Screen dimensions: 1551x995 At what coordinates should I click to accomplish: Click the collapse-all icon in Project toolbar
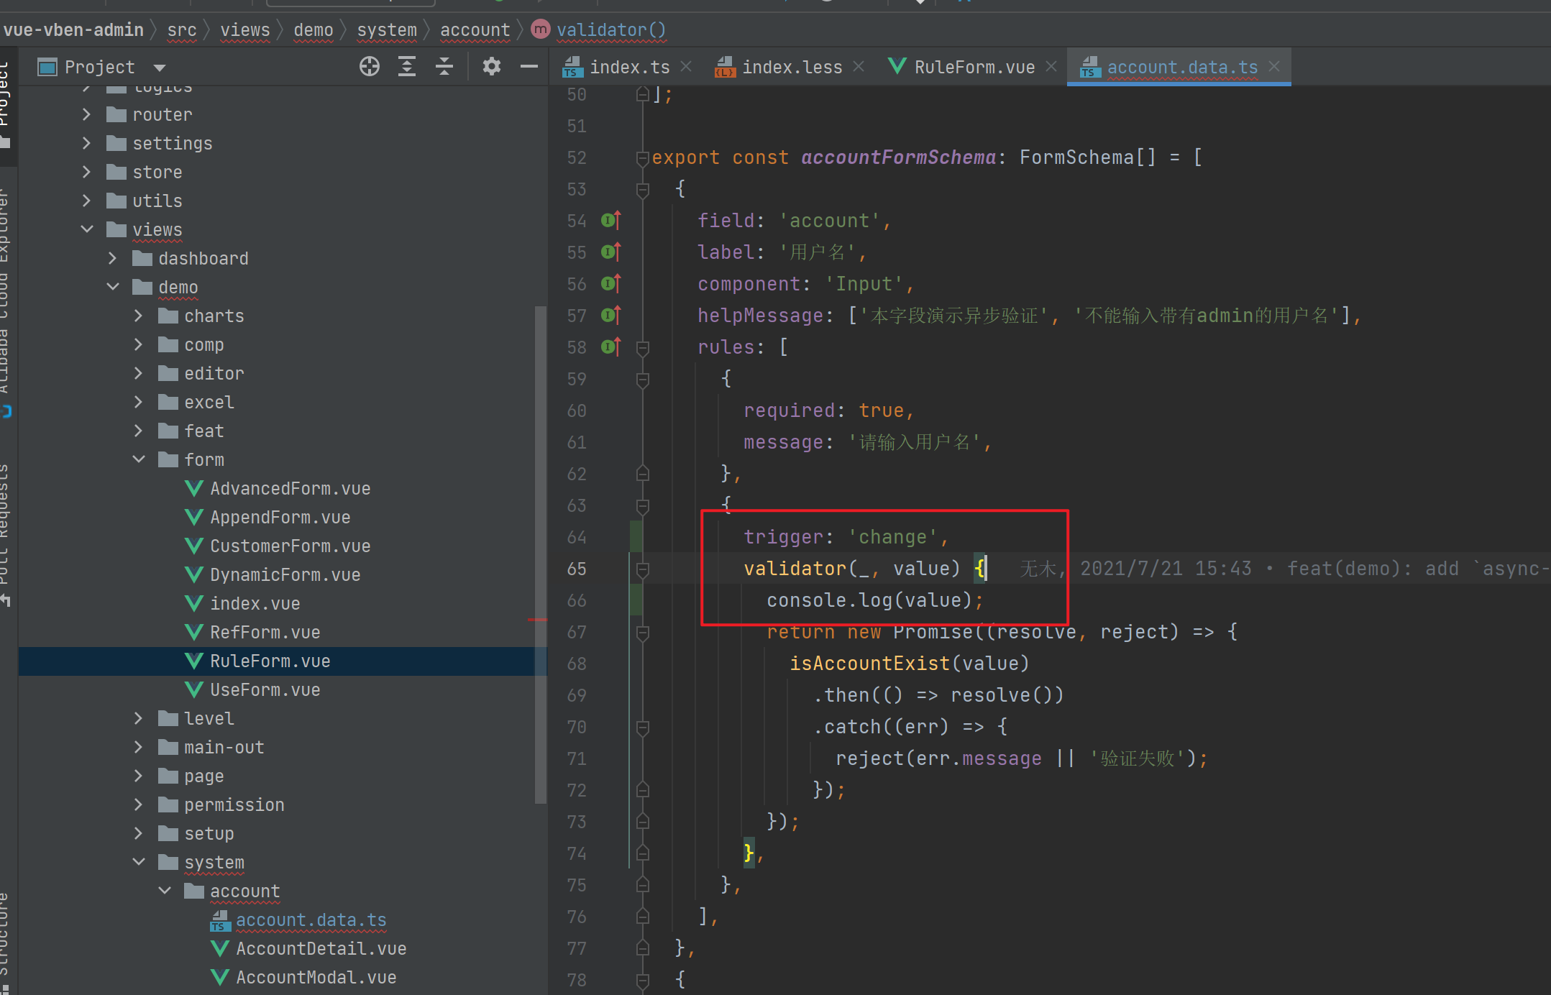(445, 66)
